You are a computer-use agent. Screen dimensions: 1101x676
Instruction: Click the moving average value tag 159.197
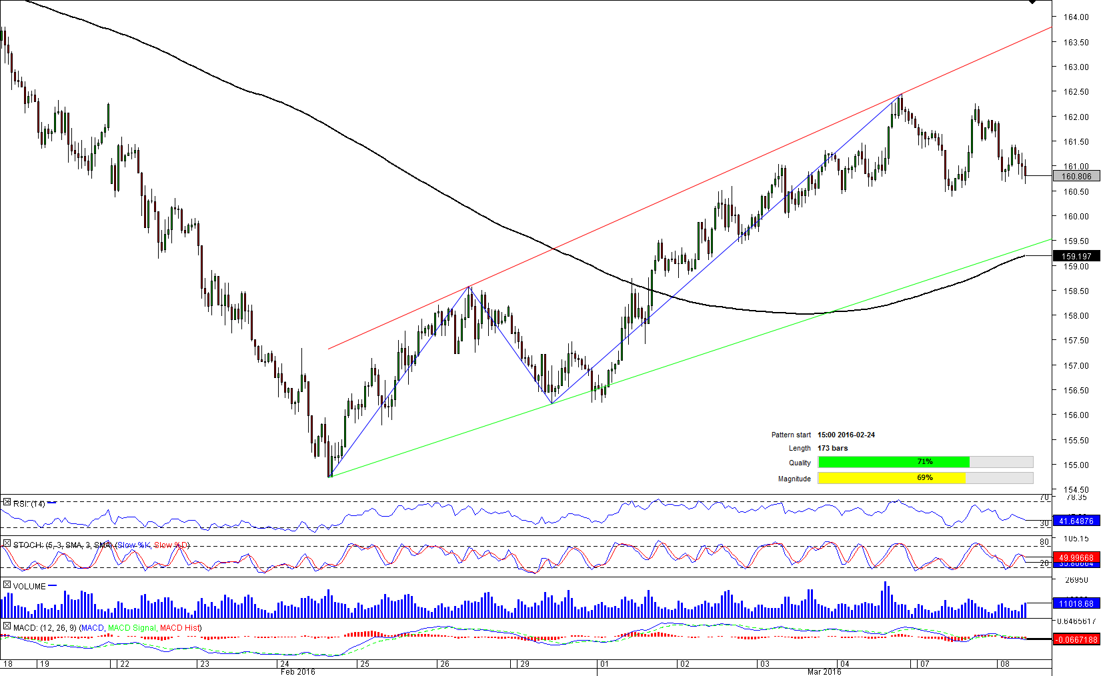pyautogui.click(x=1076, y=256)
